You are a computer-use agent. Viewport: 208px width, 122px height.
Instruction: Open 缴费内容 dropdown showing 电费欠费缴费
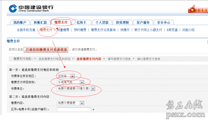point(71,103)
